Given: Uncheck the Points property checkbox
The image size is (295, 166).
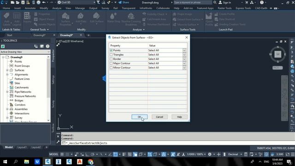Looking at the screenshot, I should pos(111,50).
